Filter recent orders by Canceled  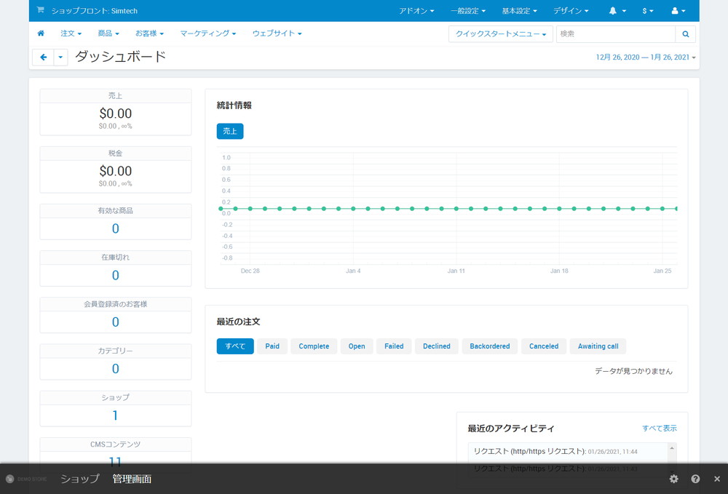[544, 346]
